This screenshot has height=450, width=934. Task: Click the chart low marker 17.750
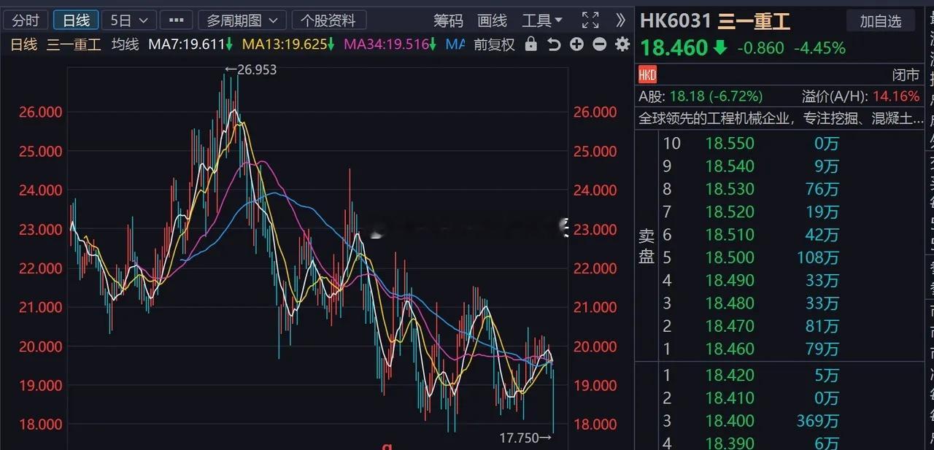pyautogui.click(x=525, y=438)
